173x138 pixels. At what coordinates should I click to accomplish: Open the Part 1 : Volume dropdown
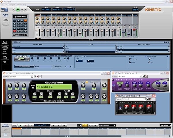click(x=107, y=125)
